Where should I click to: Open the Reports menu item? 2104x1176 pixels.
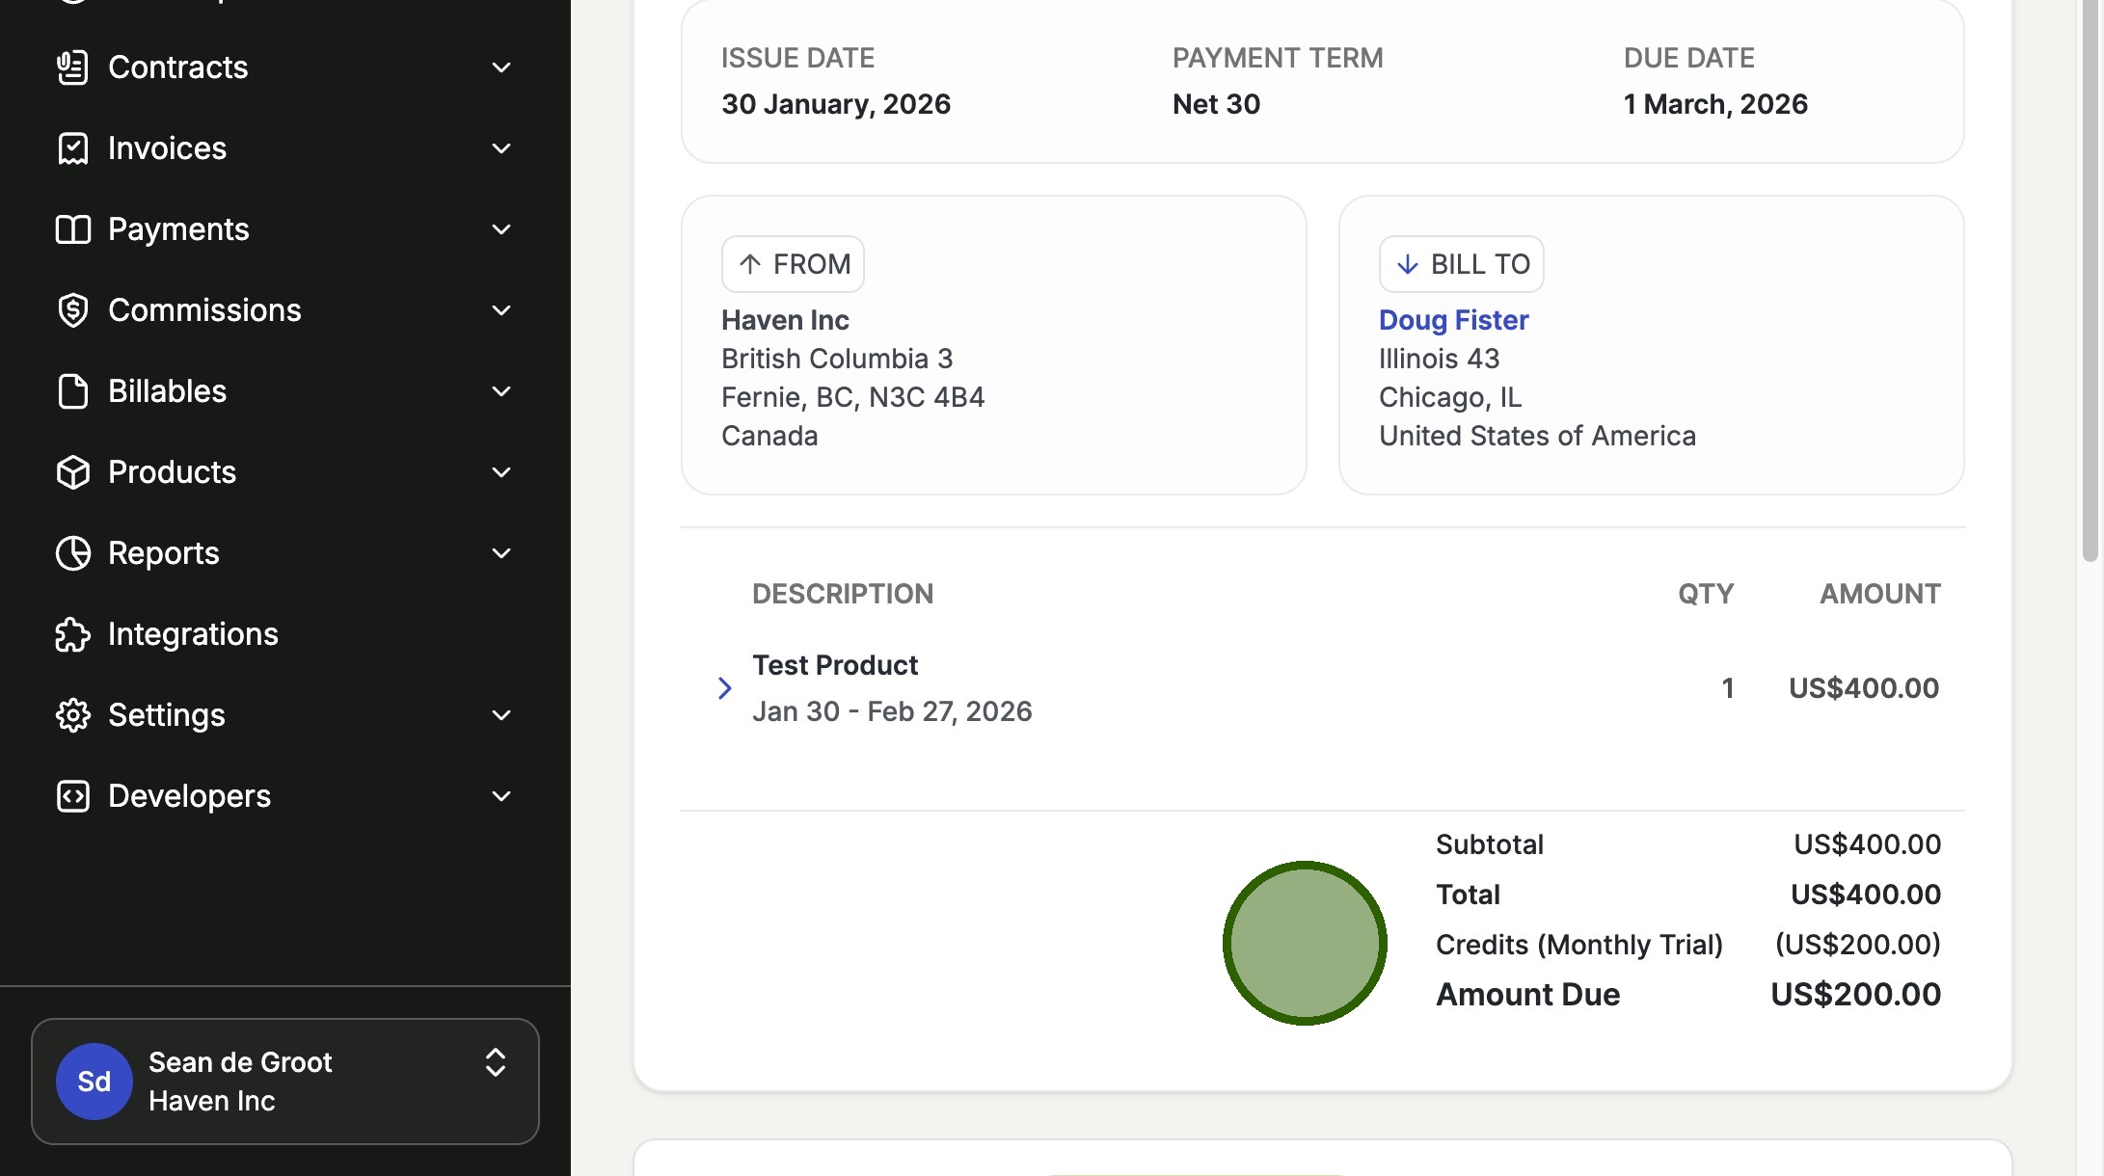164,553
